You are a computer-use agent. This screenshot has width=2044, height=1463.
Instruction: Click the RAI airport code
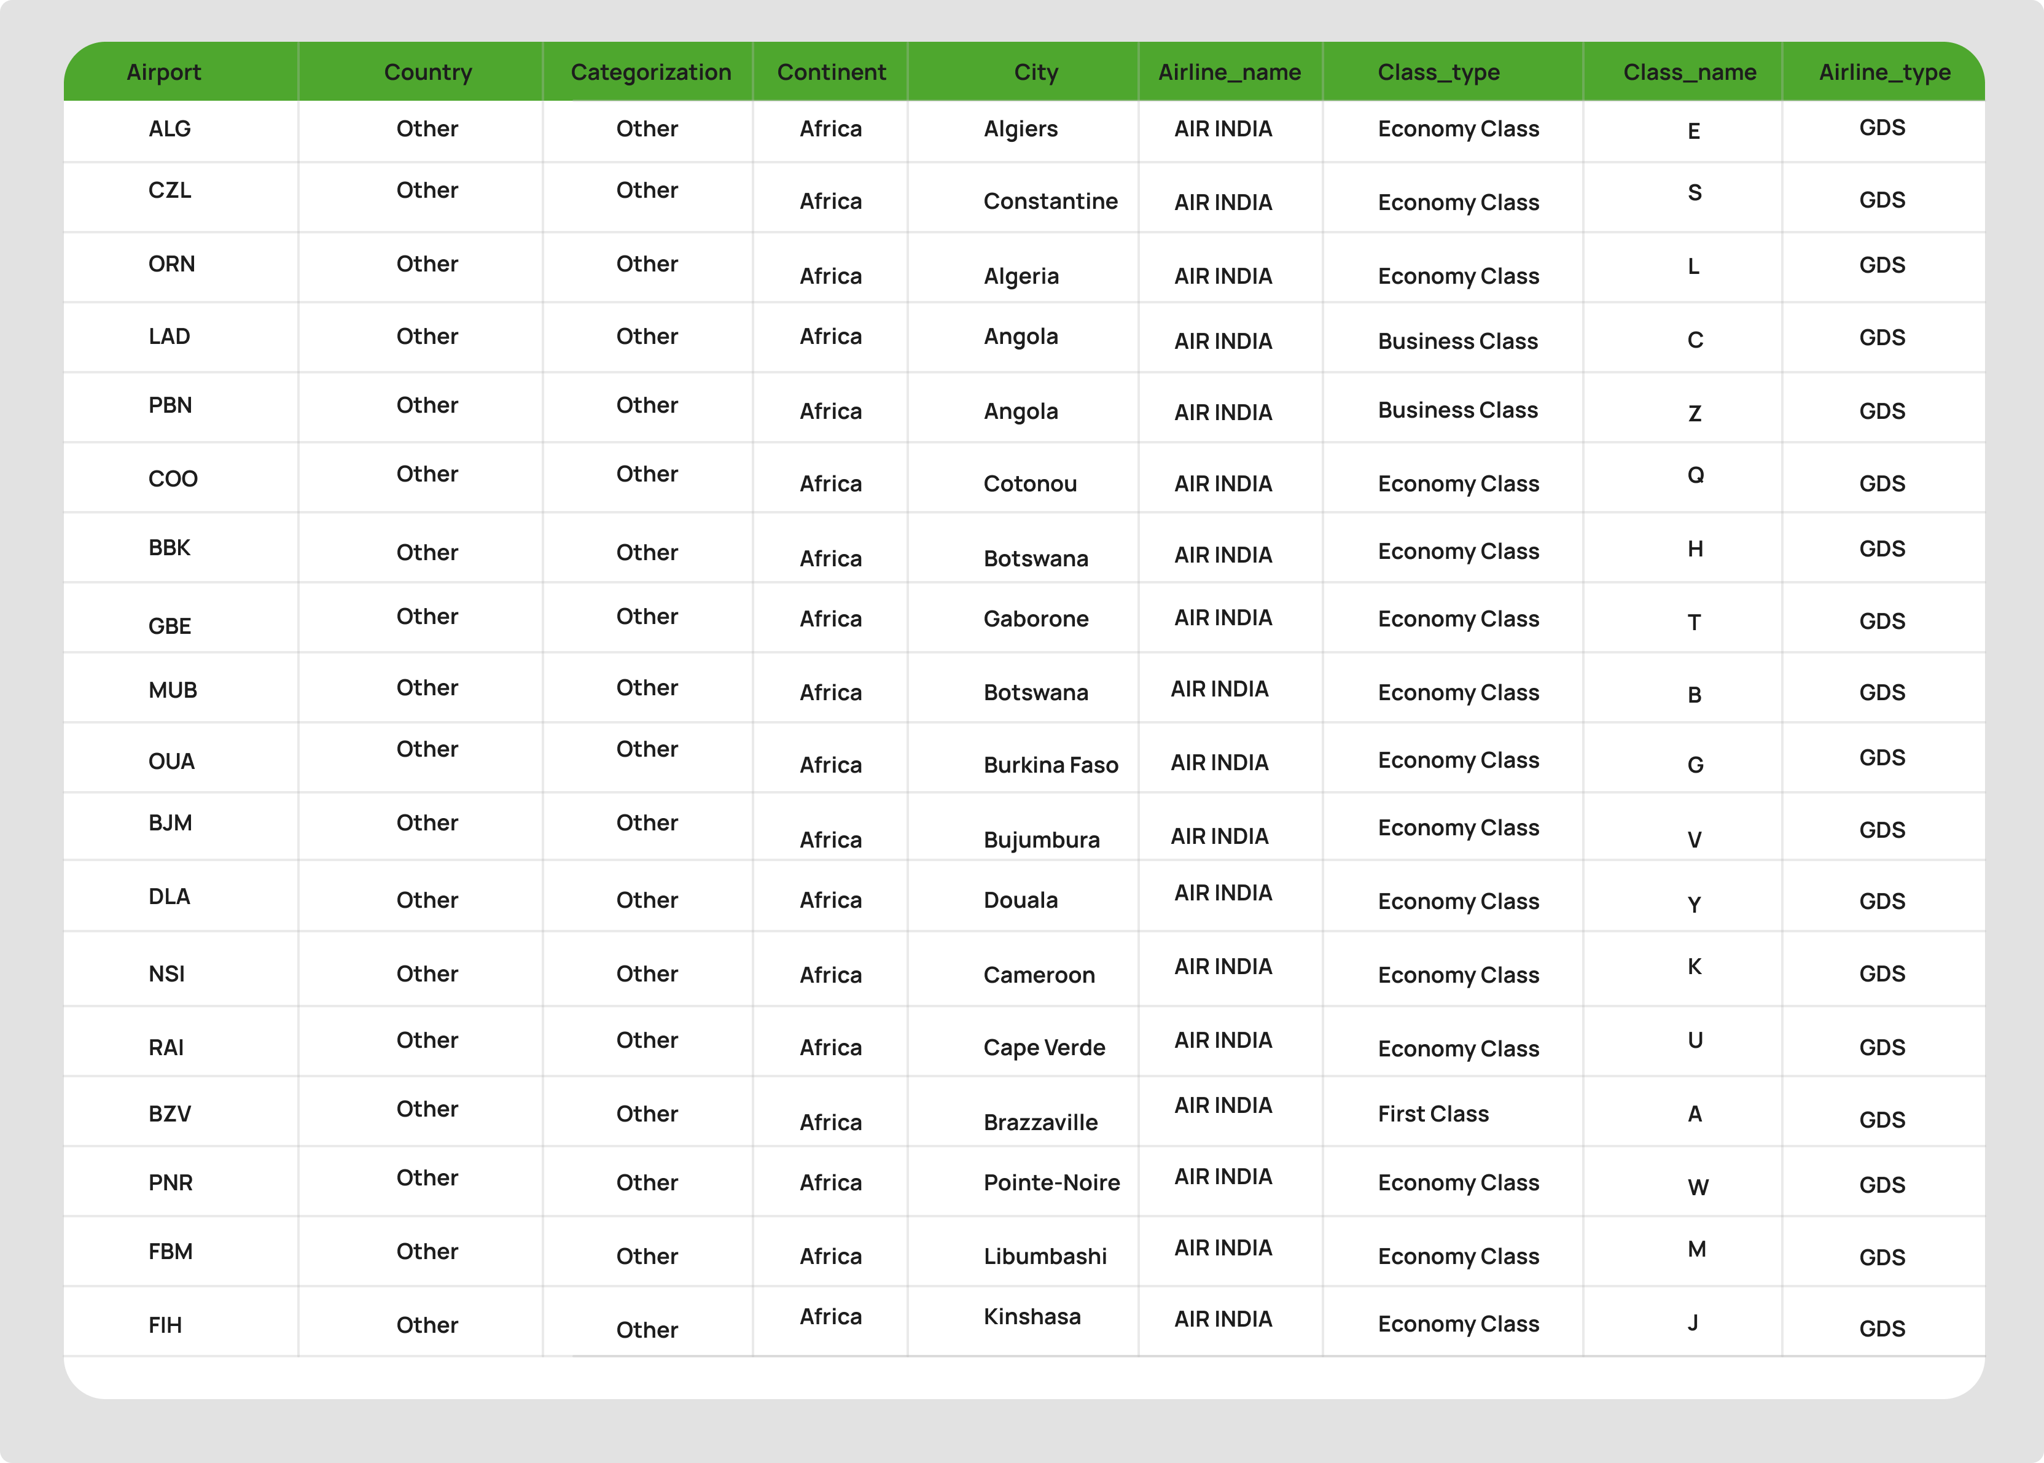[166, 1048]
